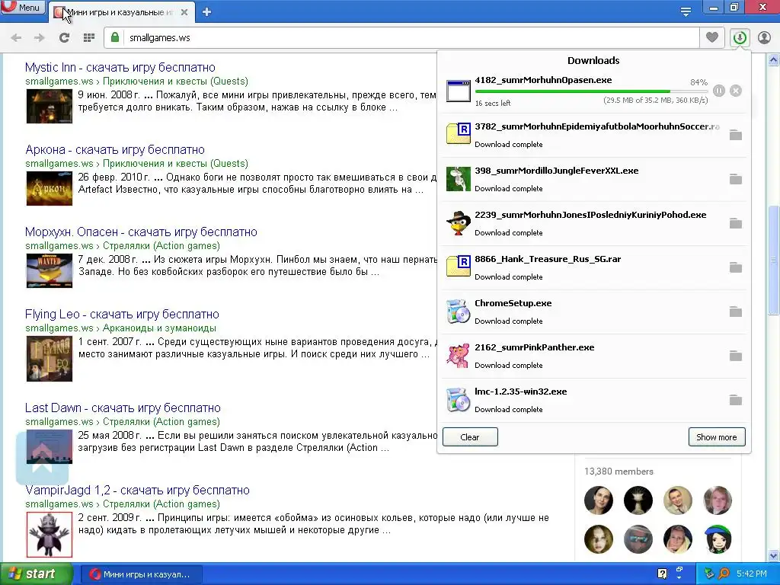Open the Last Dawn result link
The image size is (780, 585).
tap(123, 408)
